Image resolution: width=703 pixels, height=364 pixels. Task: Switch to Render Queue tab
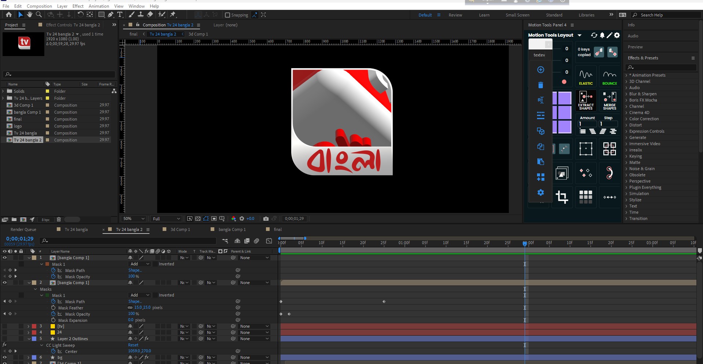23,229
